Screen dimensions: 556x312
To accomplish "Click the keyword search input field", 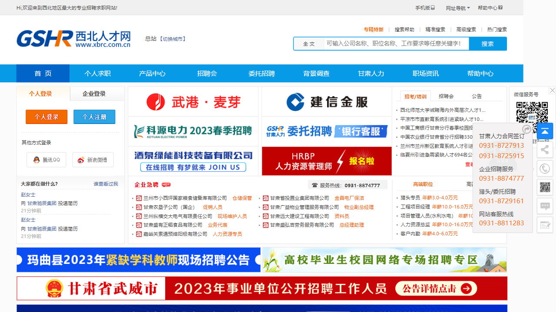I will coord(397,44).
